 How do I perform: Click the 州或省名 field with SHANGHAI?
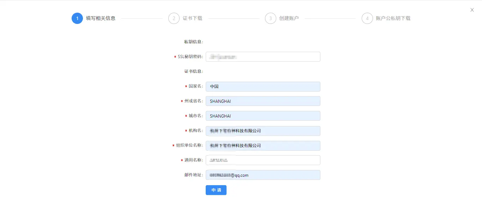(263, 101)
